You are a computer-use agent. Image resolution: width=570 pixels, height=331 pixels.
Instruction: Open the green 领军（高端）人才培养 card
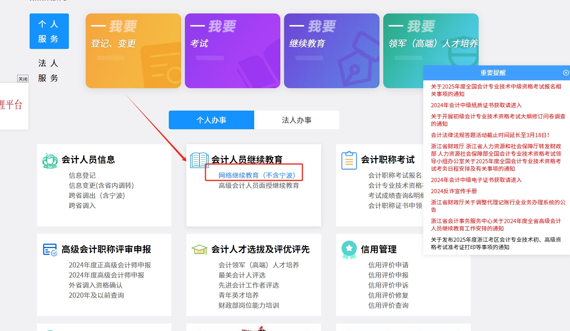point(430,50)
